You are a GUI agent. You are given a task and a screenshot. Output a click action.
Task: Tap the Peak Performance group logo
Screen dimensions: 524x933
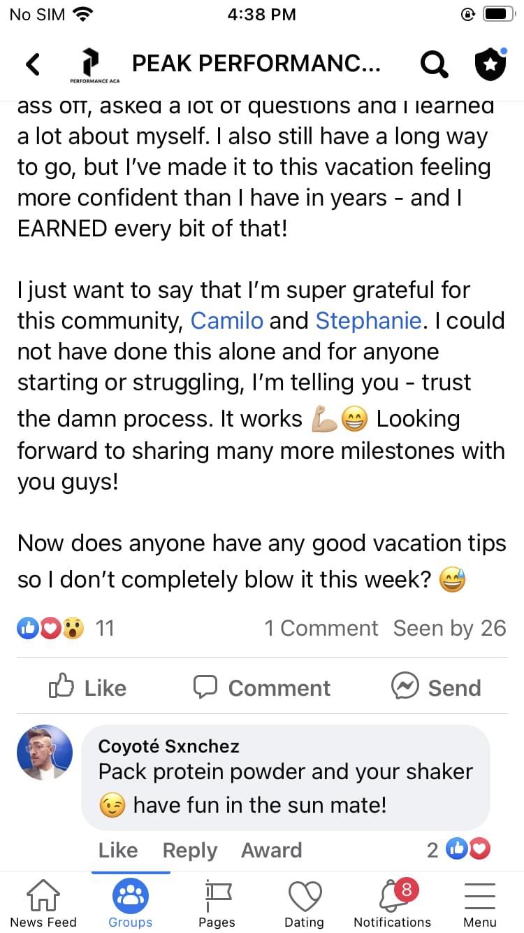[89, 64]
